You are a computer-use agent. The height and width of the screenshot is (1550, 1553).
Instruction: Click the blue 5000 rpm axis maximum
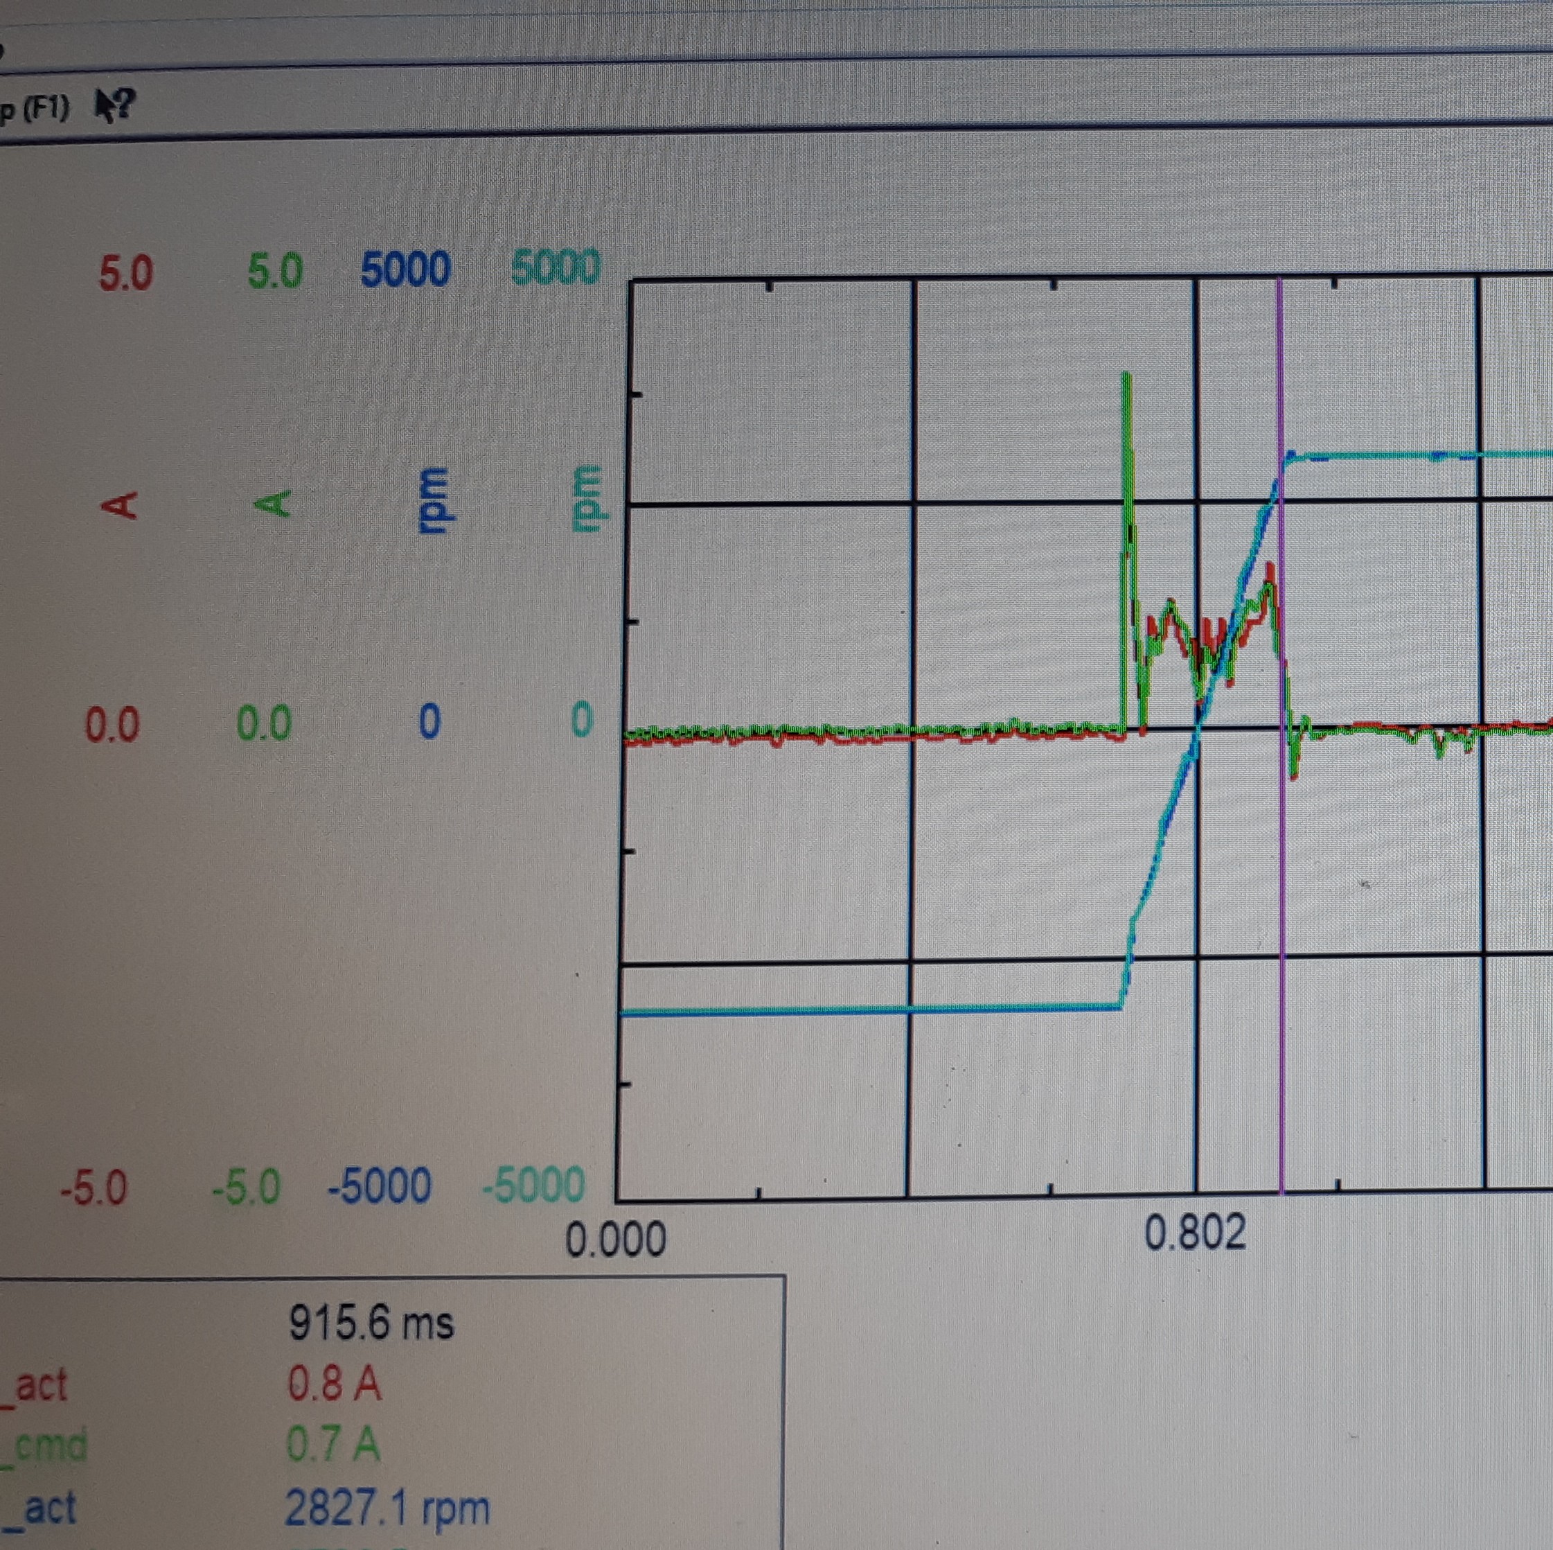point(405,270)
